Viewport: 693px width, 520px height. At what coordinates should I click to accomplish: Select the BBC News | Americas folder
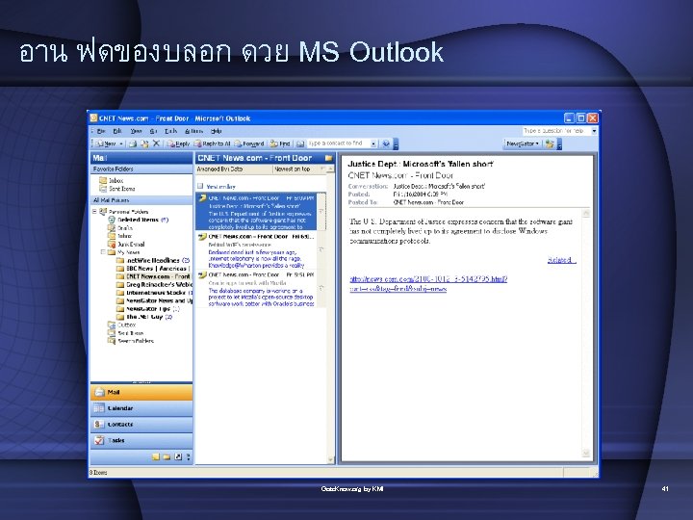153,269
